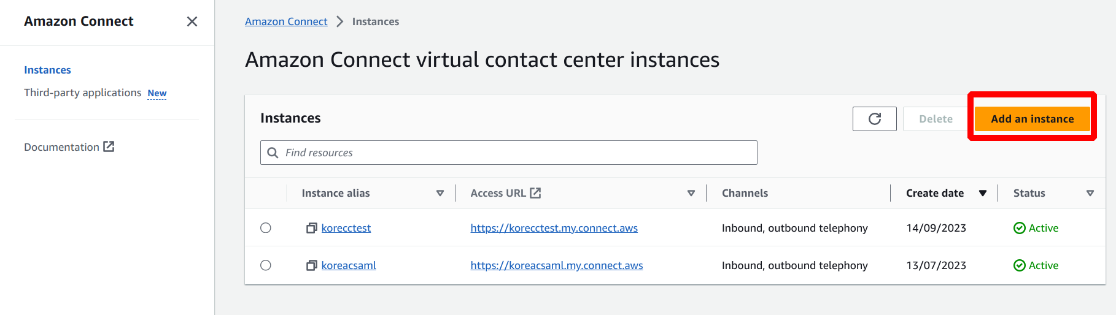Click the copy icon beside koreacsaml
The width and height of the screenshot is (1116, 315).
(312, 265)
